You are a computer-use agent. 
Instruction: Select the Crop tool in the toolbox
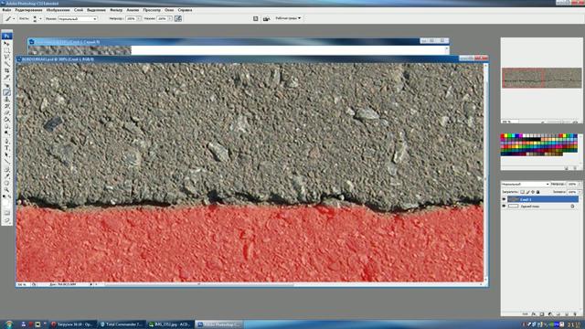click(6, 71)
